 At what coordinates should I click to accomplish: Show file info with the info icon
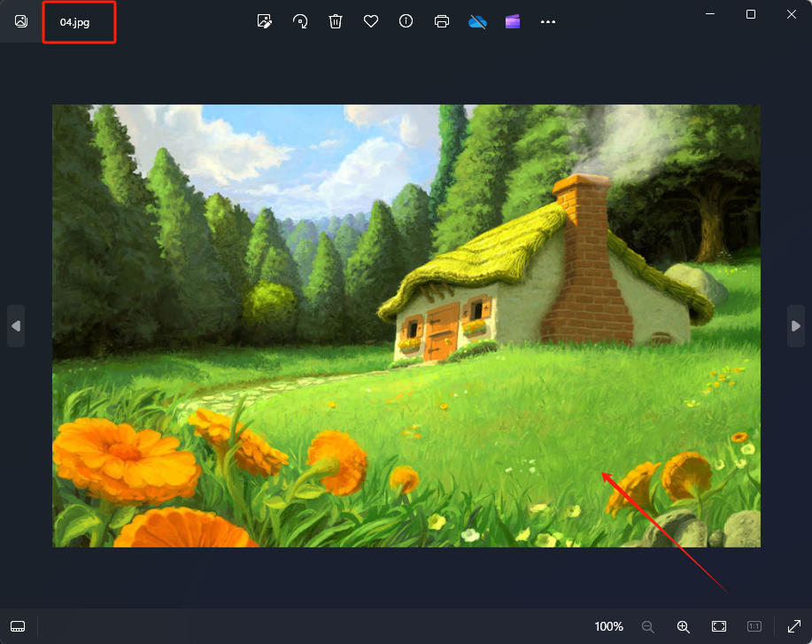(x=406, y=21)
